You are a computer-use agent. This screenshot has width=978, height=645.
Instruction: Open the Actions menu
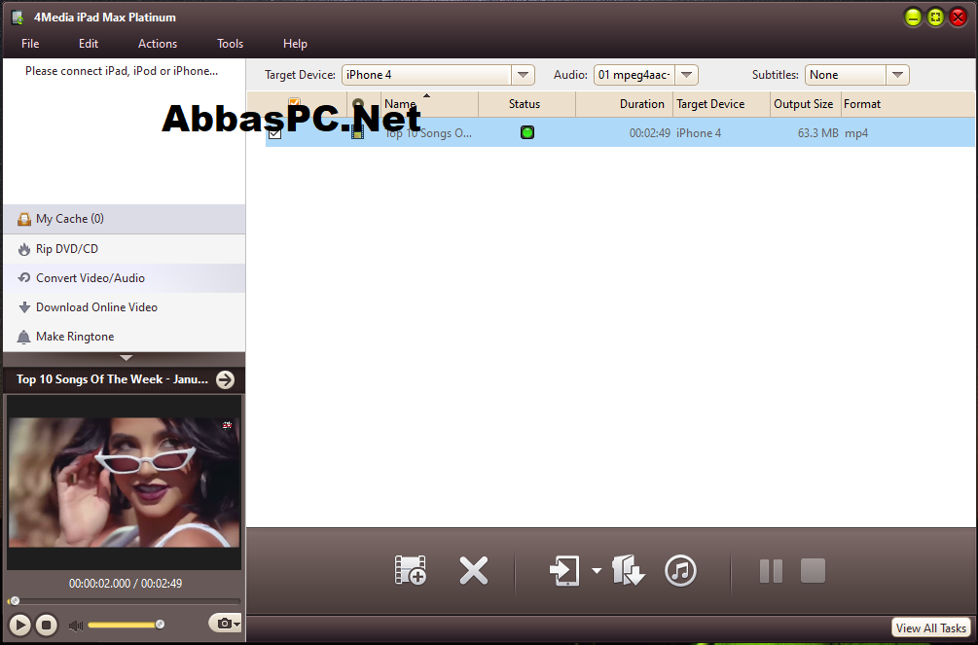[x=158, y=44]
